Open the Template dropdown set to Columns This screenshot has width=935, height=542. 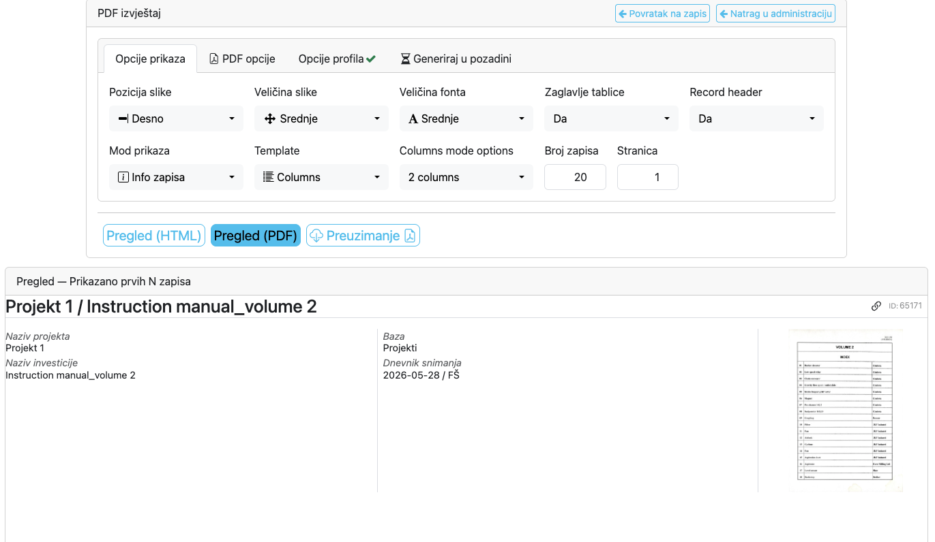pos(321,177)
